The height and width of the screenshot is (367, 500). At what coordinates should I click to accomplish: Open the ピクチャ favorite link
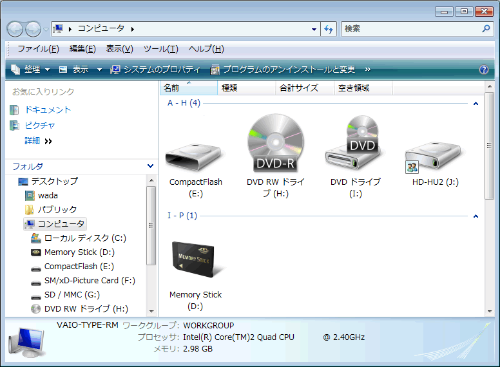pyautogui.click(x=40, y=126)
